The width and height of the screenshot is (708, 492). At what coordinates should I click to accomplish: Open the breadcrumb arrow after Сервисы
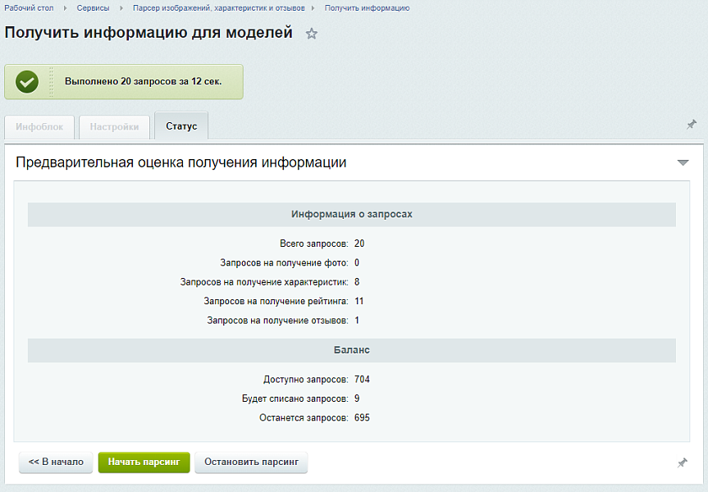[121, 8]
